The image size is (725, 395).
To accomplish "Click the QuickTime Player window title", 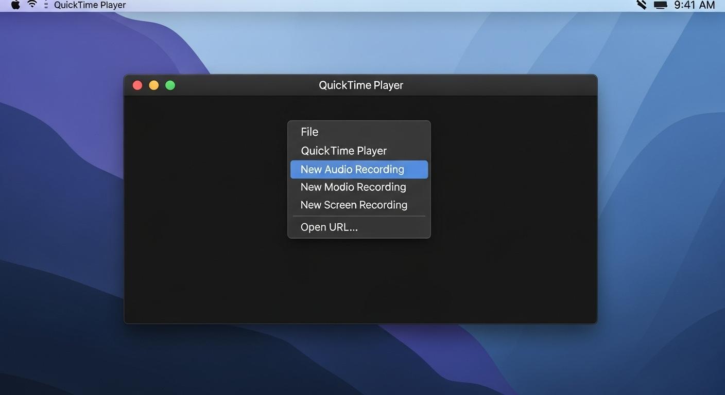I will pyautogui.click(x=360, y=85).
